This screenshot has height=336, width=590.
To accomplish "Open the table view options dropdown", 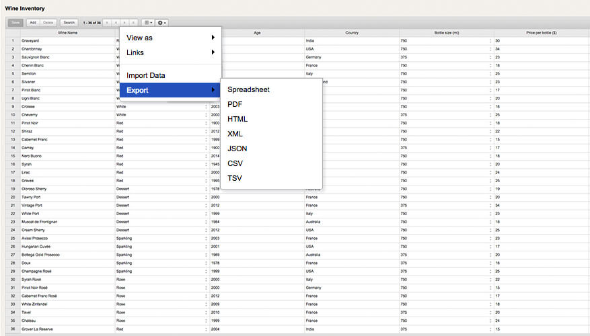I will pos(149,23).
